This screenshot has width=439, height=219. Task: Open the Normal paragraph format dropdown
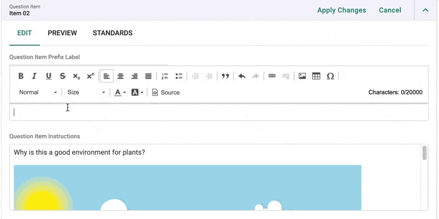click(38, 92)
